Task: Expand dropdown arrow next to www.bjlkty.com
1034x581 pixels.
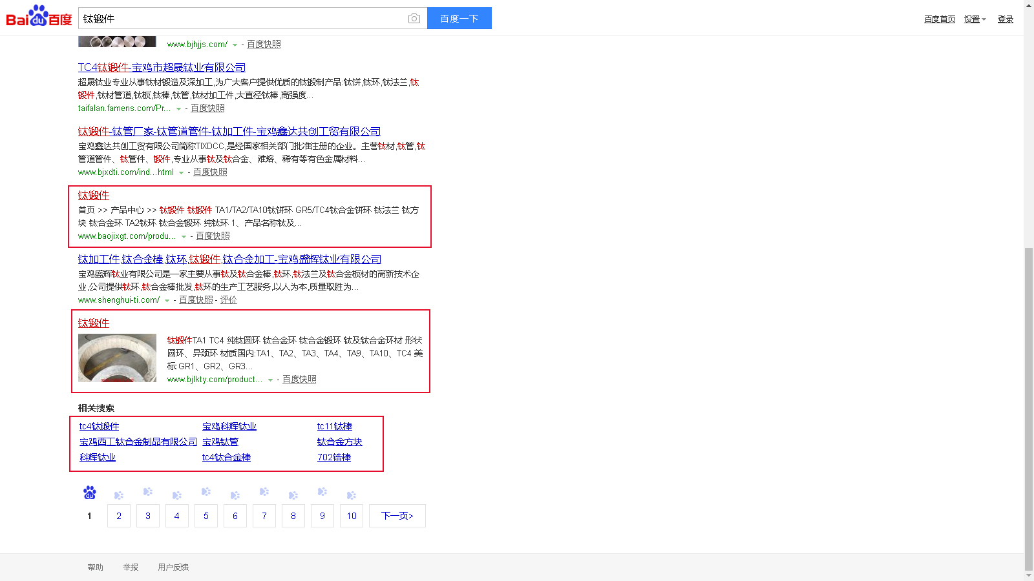Action: coord(270,380)
